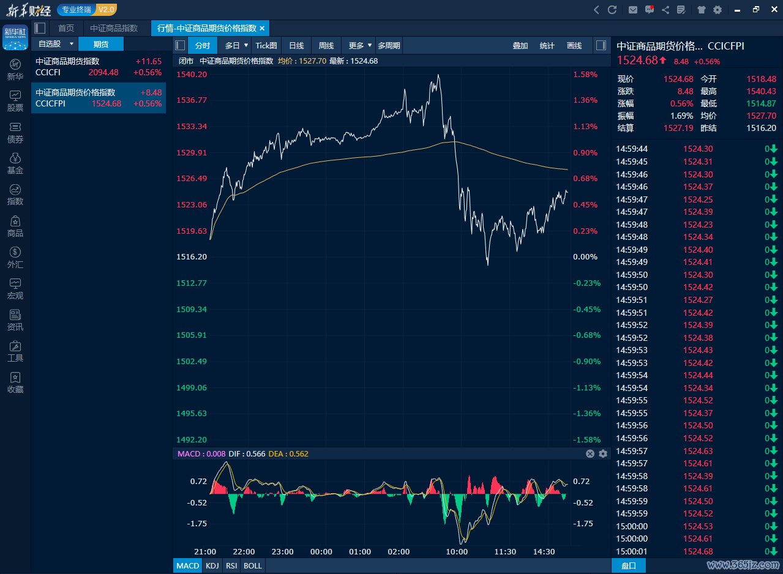This screenshot has height=574, width=783.
Task: Click the 结算 value 1527.19
Action: [678, 128]
